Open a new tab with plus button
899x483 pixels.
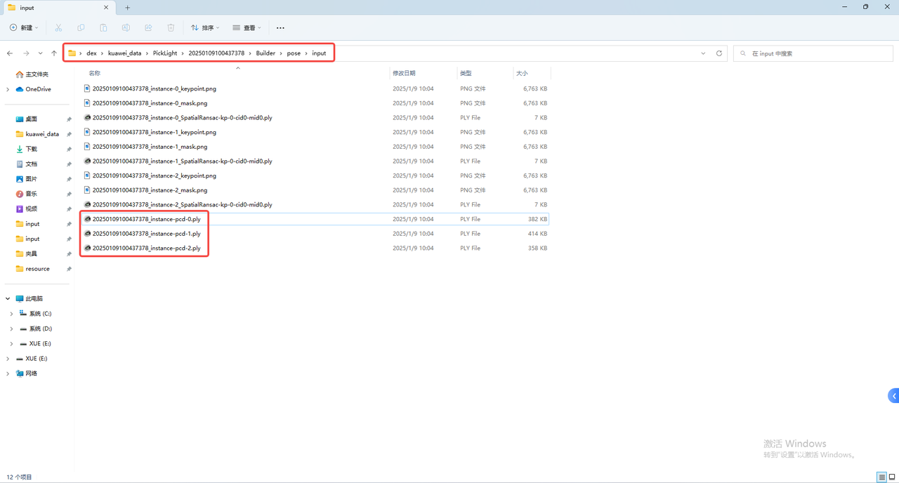coord(127,8)
